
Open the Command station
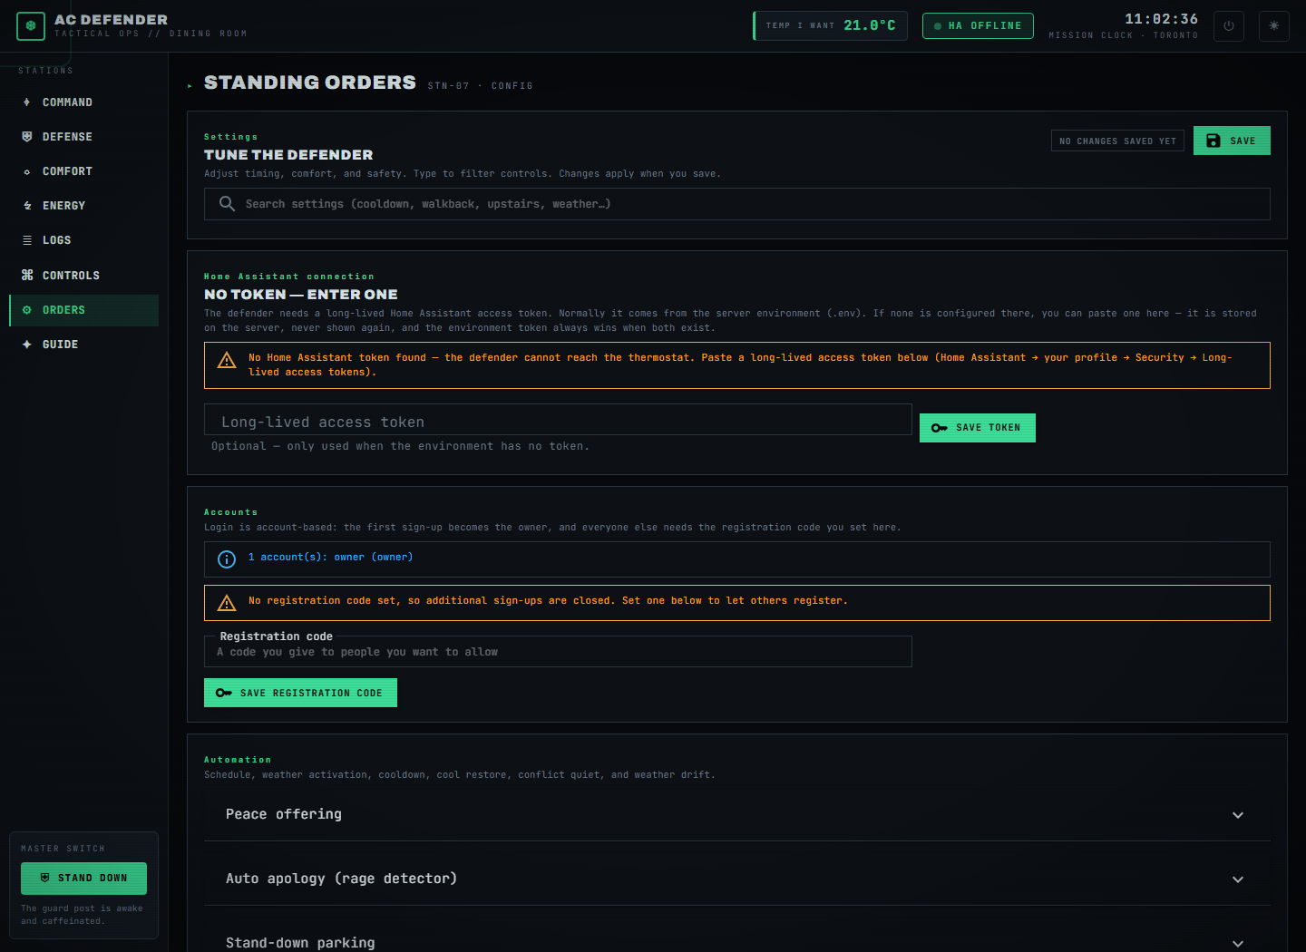[83, 102]
